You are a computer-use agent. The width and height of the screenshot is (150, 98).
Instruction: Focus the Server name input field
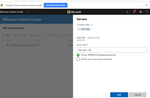click(112, 50)
